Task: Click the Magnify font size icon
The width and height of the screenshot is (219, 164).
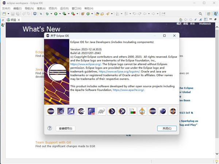Action: coord(200,20)
